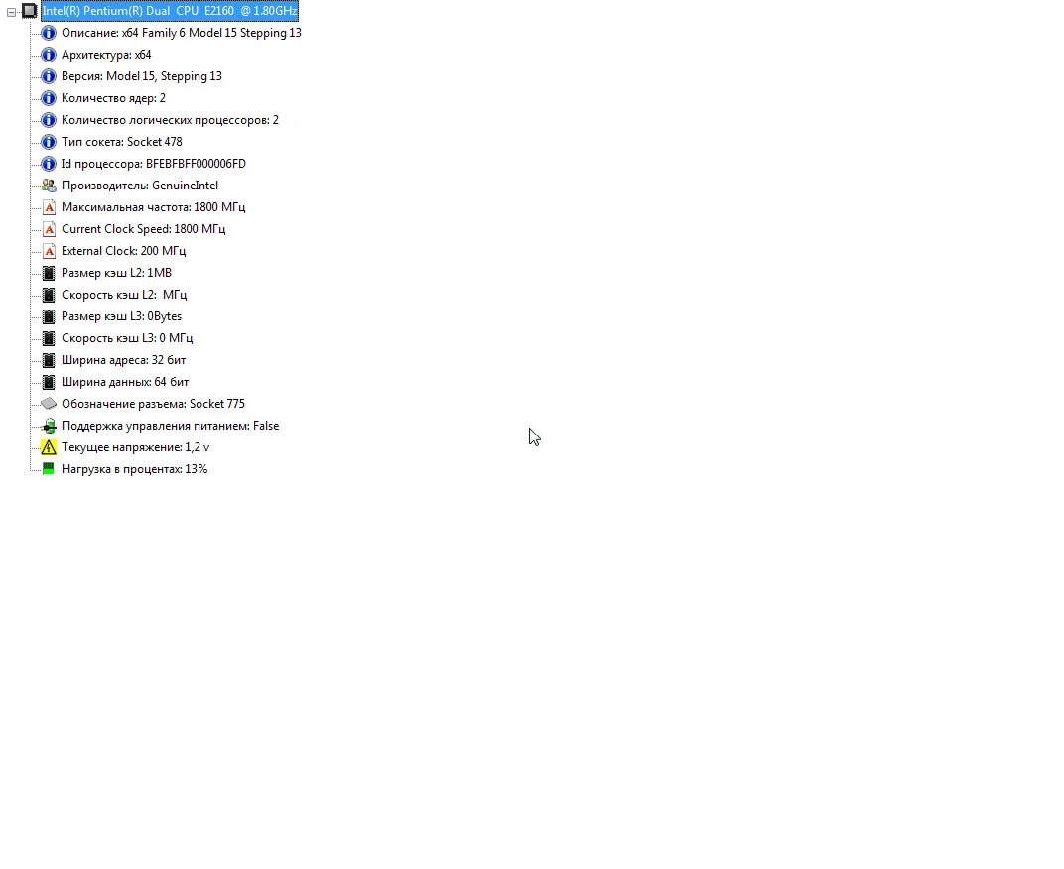Viewport: 1064px width, 869px height.
Task: Click warning triangle icon beside Текущее напряжение
Action: click(49, 447)
